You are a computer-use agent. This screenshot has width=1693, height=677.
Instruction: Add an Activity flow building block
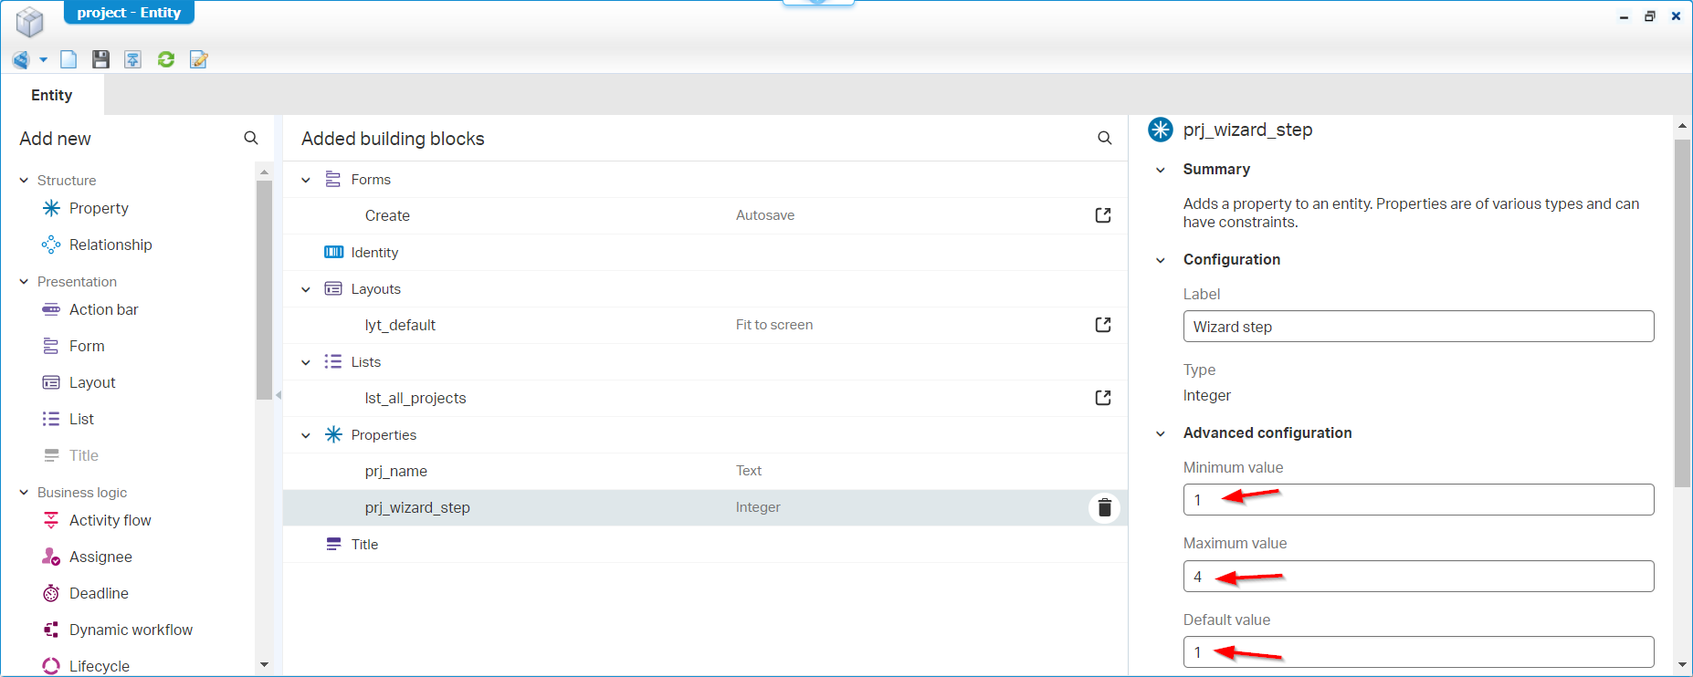(x=110, y=520)
